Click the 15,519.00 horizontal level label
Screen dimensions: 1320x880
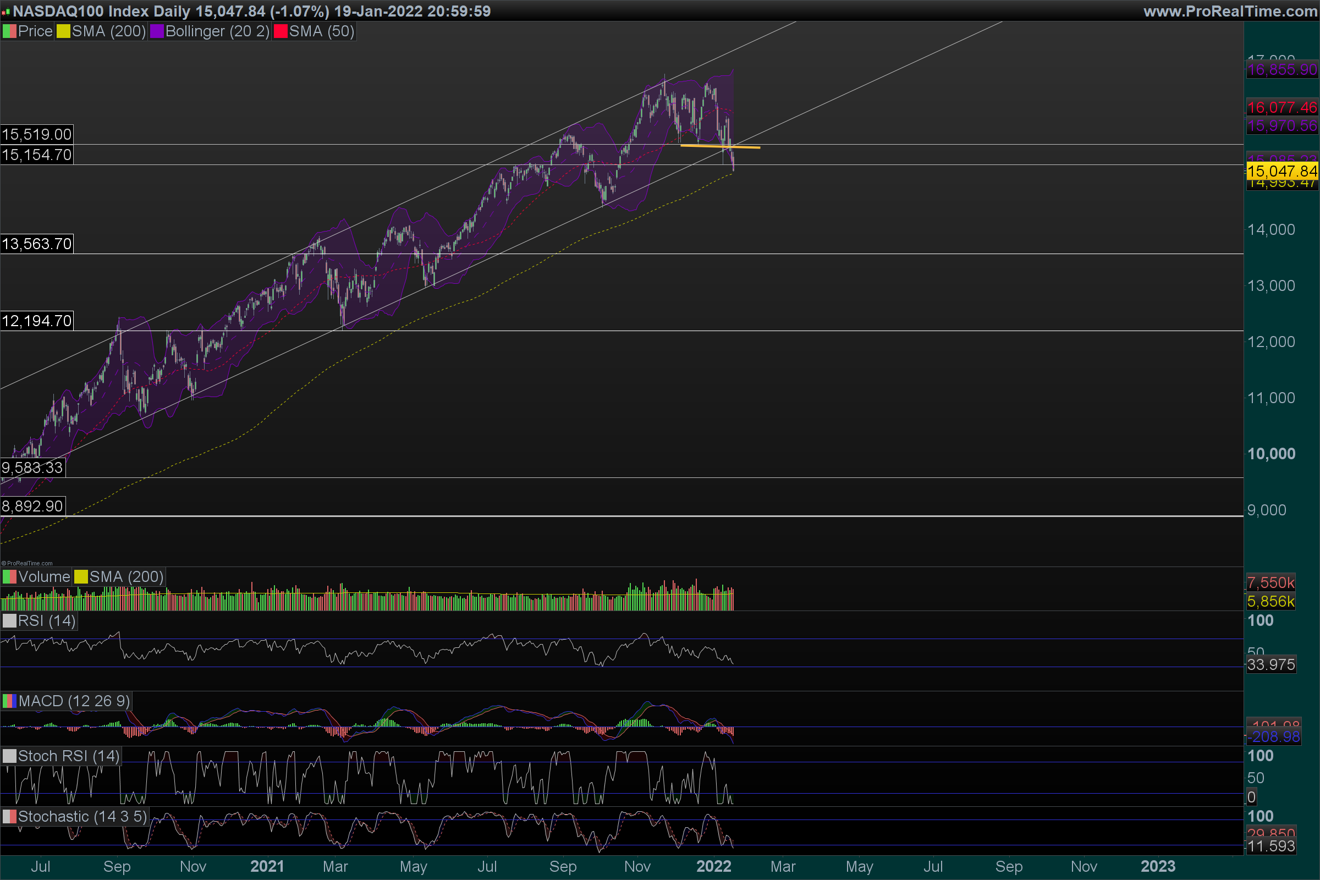(x=36, y=135)
